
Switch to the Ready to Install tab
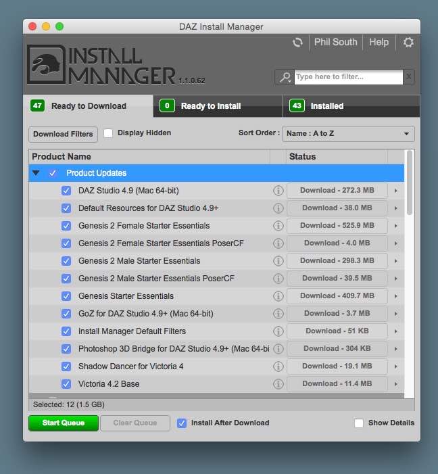pyautogui.click(x=218, y=105)
